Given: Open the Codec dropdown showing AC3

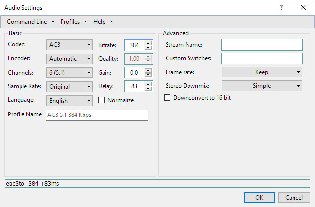Looking at the screenshot, I should pyautogui.click(x=70, y=45).
